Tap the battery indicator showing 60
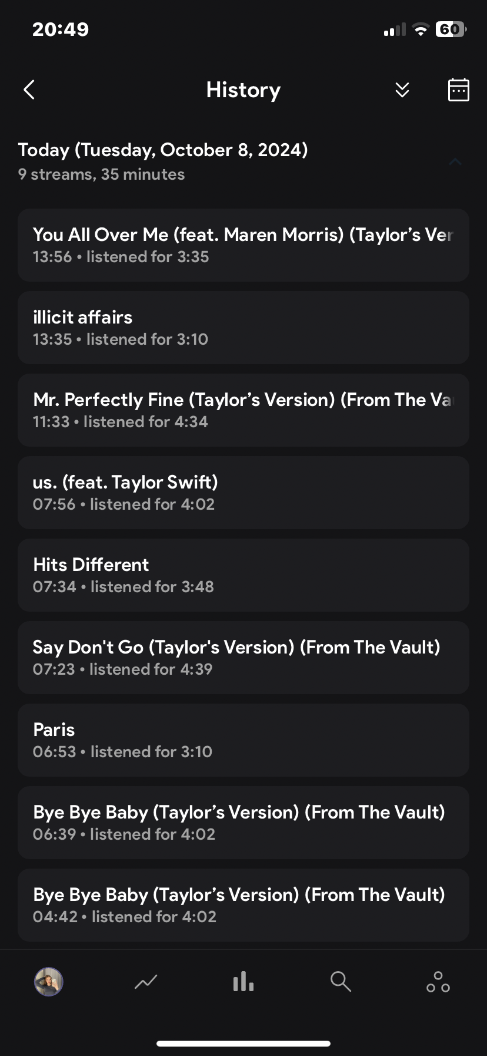Screen dimensions: 487x1056 pos(451,29)
